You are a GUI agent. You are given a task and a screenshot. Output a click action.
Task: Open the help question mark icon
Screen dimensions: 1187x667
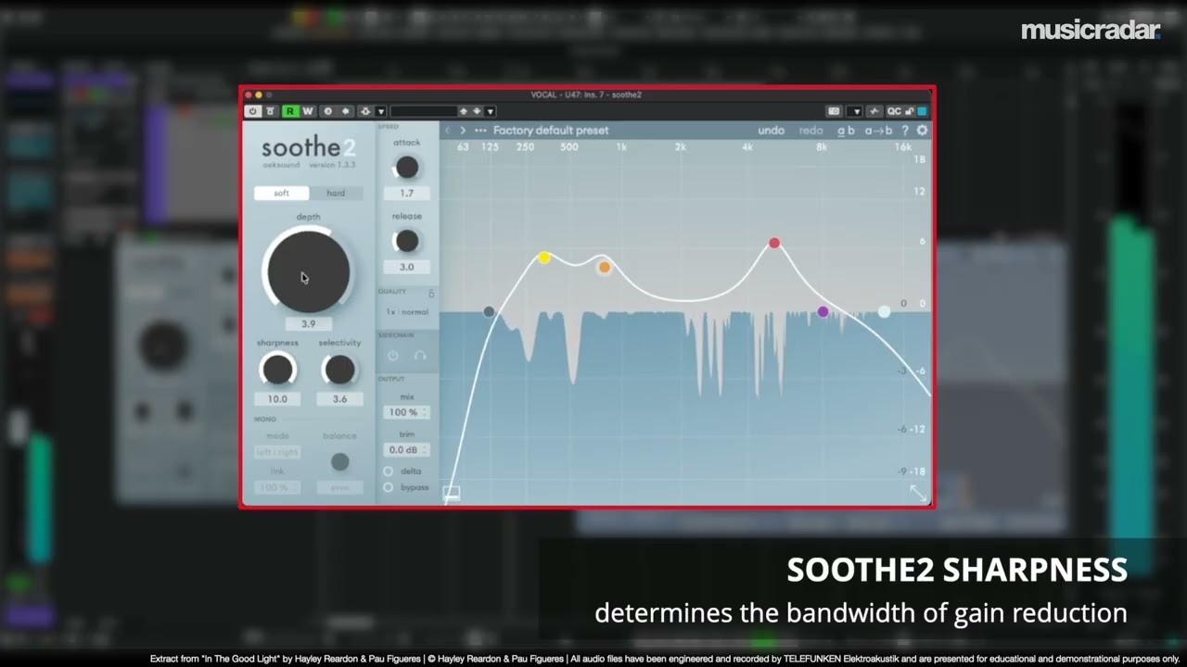click(905, 131)
